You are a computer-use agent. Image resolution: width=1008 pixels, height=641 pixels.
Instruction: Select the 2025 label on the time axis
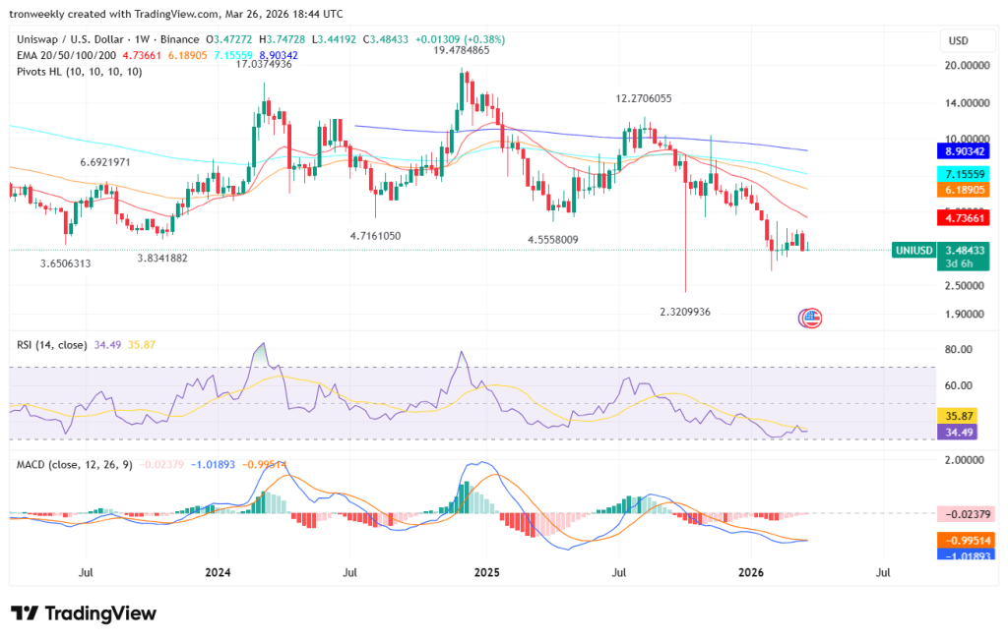pos(488,572)
